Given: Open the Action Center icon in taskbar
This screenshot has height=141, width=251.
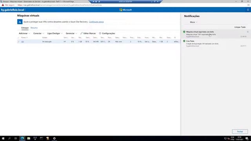Looking at the screenshot, I should [x=247, y=138].
